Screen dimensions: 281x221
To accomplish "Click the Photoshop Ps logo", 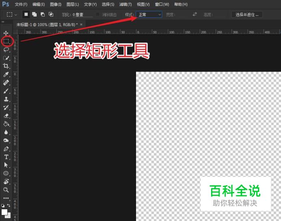I will click(x=6, y=4).
